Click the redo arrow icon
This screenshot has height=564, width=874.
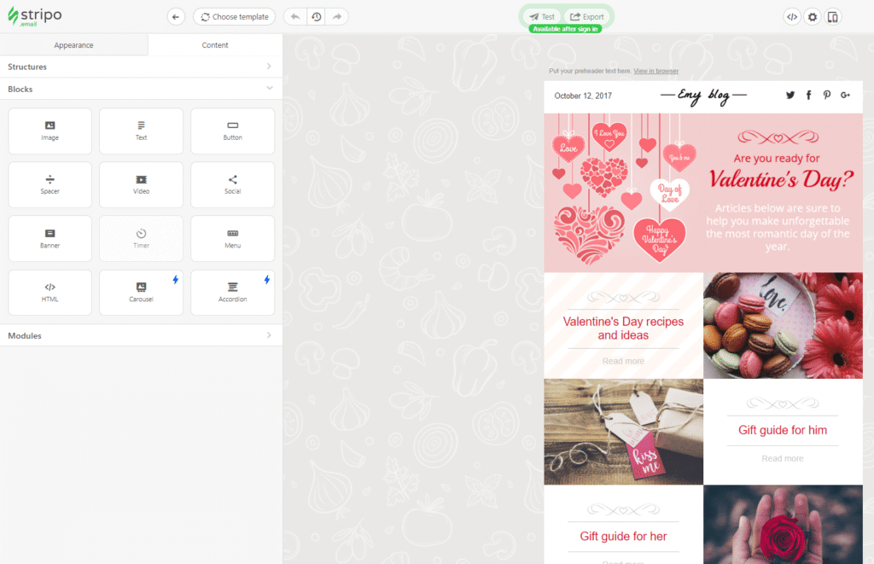coord(338,16)
